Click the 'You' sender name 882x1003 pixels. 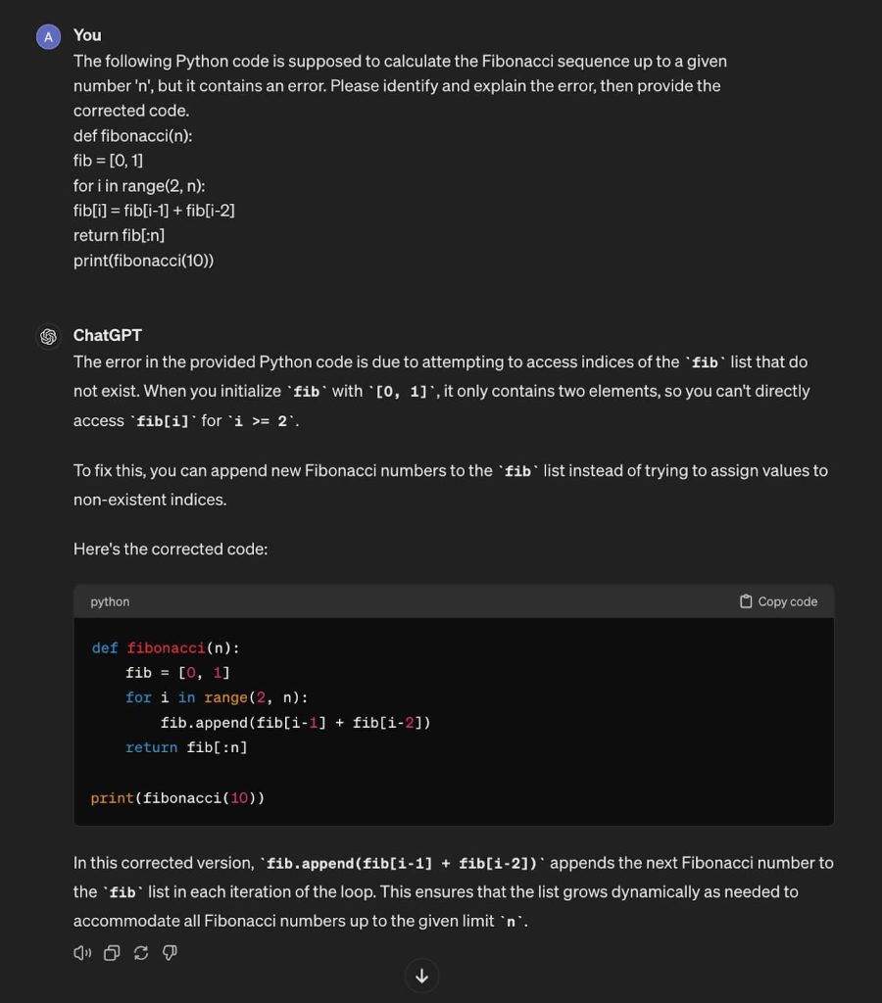87,35
